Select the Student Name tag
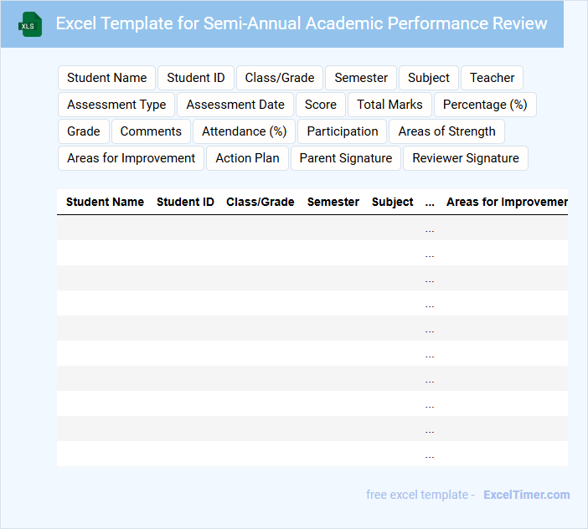 (107, 78)
